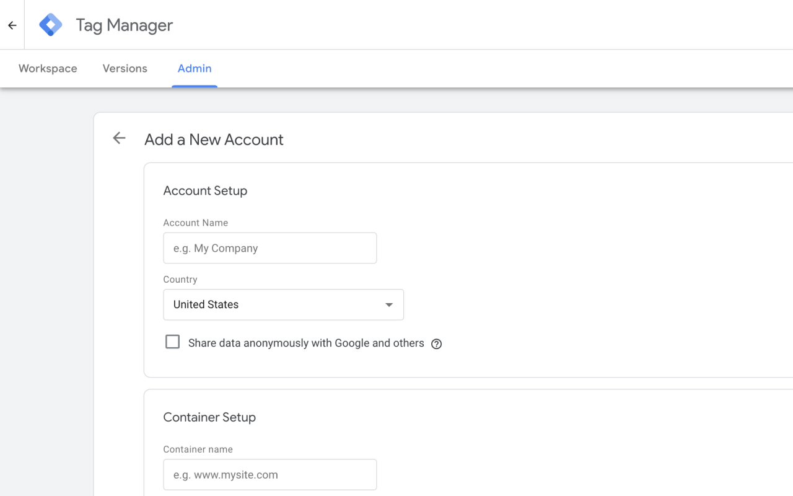This screenshot has width=793, height=496.
Task: Click the Account Name field label
Action: [x=195, y=223]
